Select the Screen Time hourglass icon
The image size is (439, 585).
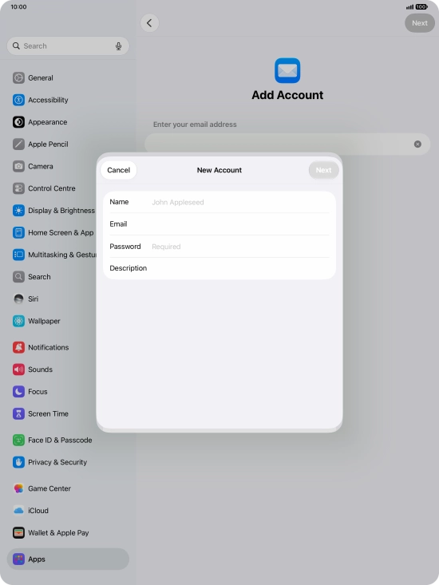tap(18, 413)
